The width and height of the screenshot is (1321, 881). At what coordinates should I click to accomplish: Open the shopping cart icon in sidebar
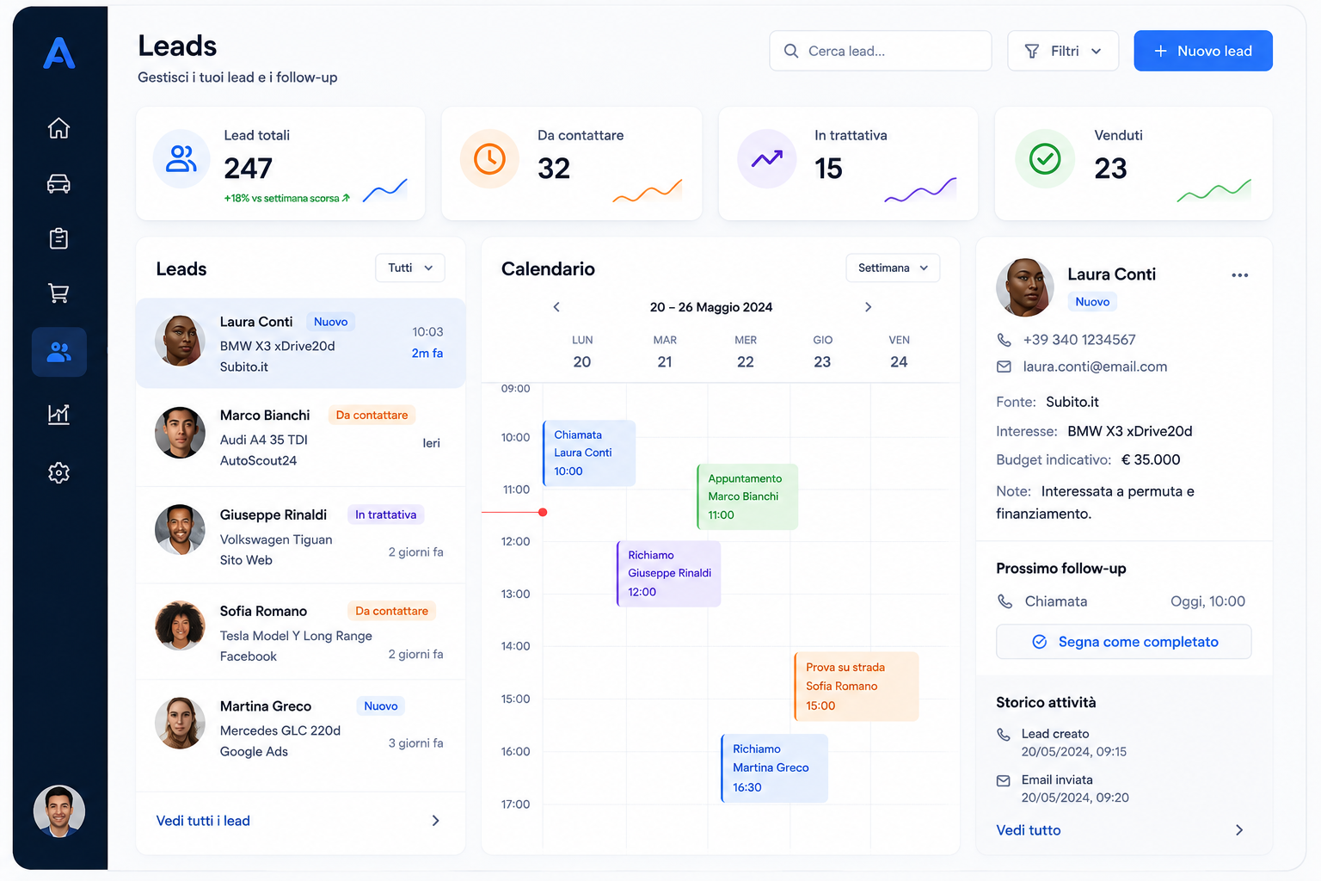click(58, 293)
